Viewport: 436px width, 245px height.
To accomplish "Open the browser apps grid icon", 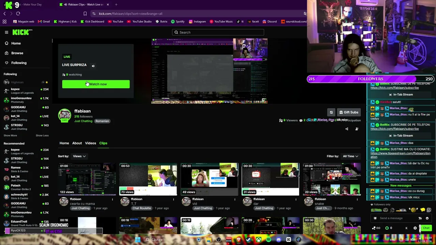I will [x=4, y=21].
